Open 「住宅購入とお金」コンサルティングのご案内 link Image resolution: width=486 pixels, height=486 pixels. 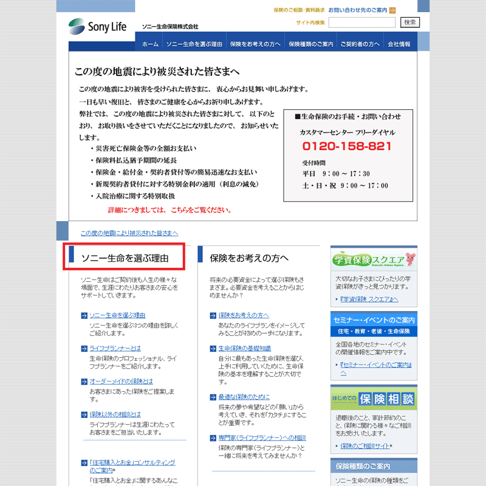point(132,467)
